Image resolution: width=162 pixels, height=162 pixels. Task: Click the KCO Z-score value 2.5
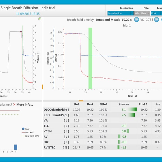tap(124, 115)
